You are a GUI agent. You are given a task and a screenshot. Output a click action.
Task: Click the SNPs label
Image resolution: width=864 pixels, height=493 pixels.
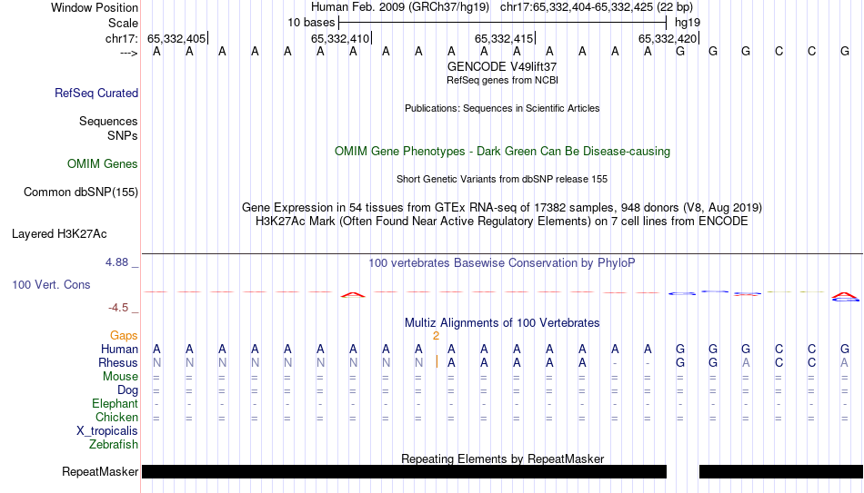[x=123, y=135]
